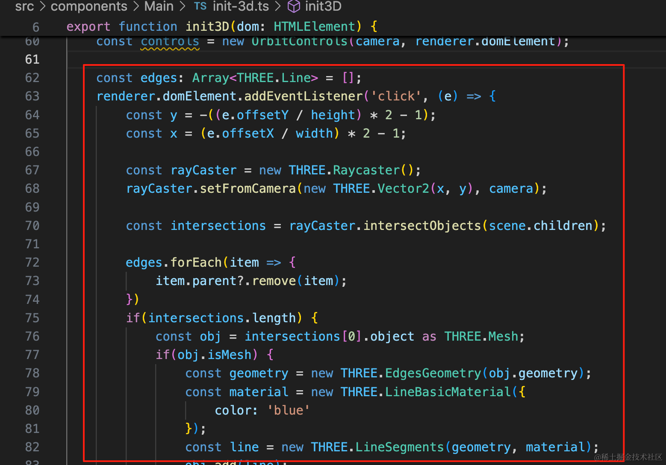Click line number 75 in gutter
The image size is (666, 465).
click(32, 318)
